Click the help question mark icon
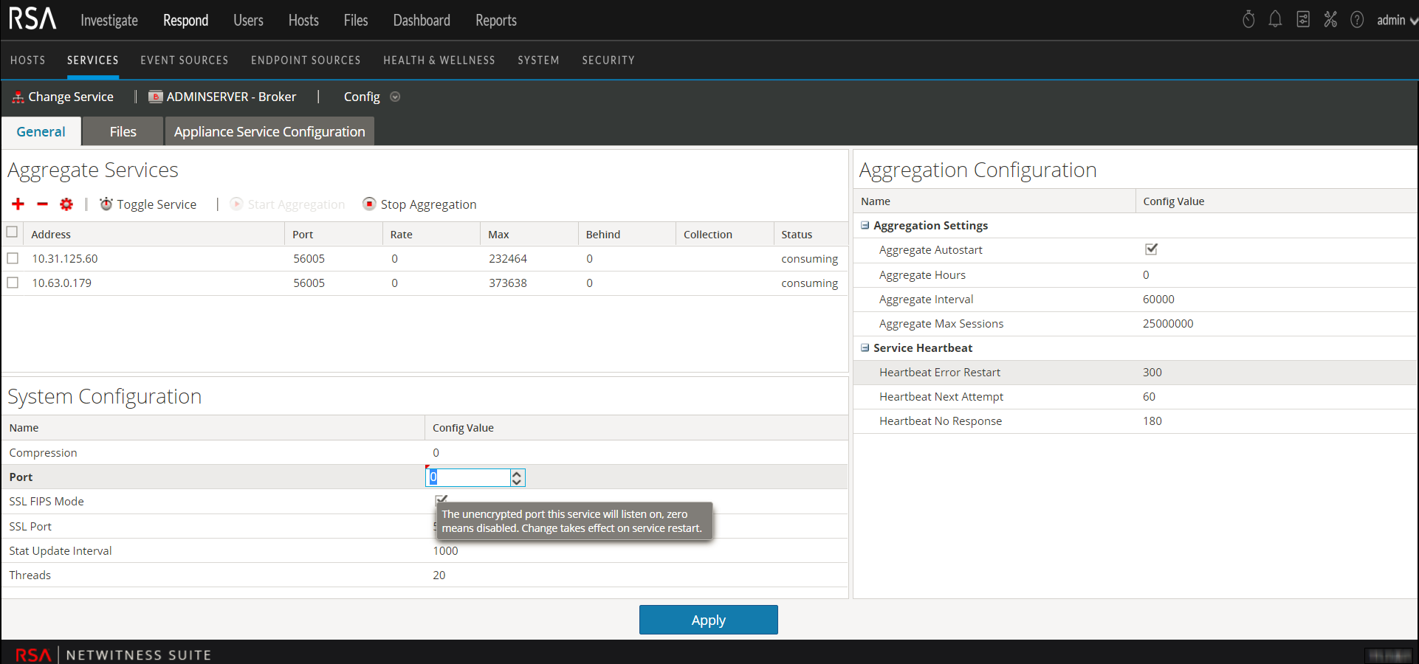Viewport: 1419px width, 664px height. click(x=1357, y=20)
